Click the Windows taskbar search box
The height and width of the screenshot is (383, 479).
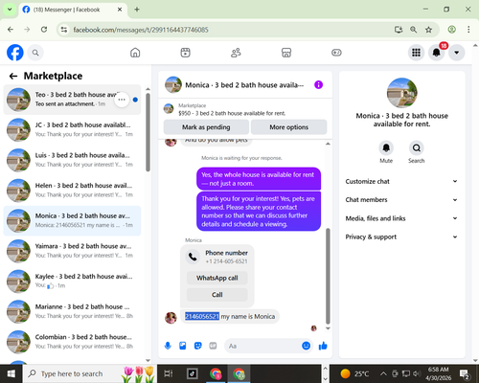pyautogui.click(x=90, y=373)
